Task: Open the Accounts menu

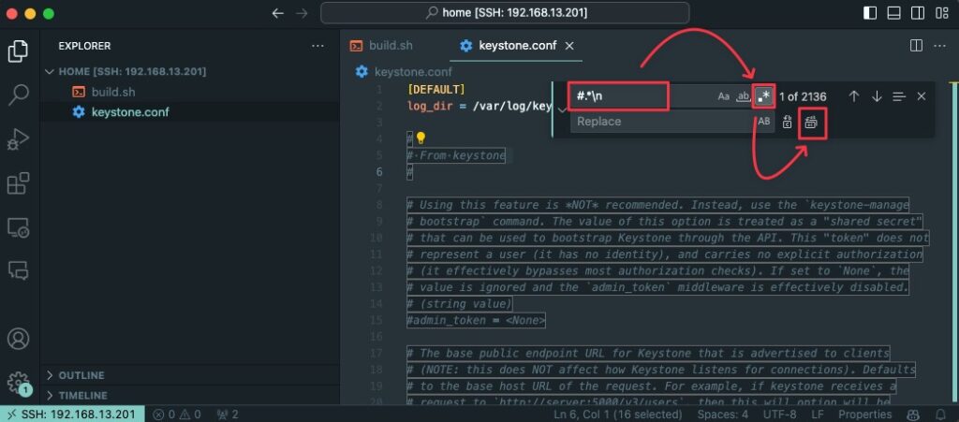Action: pyautogui.click(x=19, y=339)
